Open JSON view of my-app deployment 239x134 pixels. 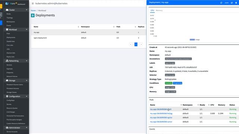(x=227, y=3)
